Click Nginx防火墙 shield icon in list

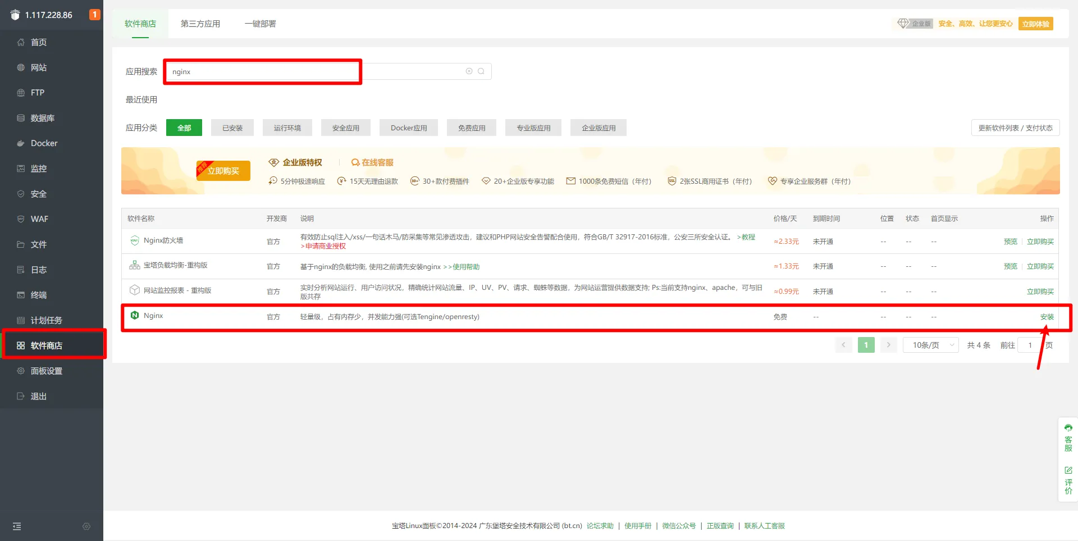135,240
